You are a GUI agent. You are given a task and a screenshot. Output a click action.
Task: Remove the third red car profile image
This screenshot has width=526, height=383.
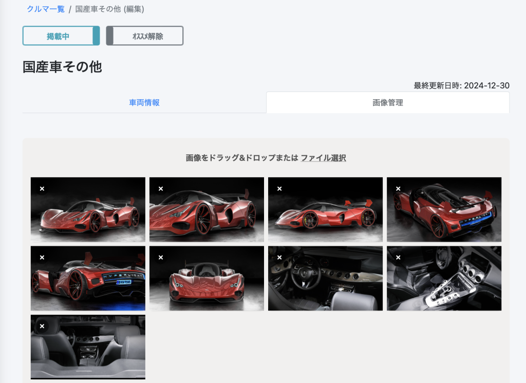coord(279,189)
